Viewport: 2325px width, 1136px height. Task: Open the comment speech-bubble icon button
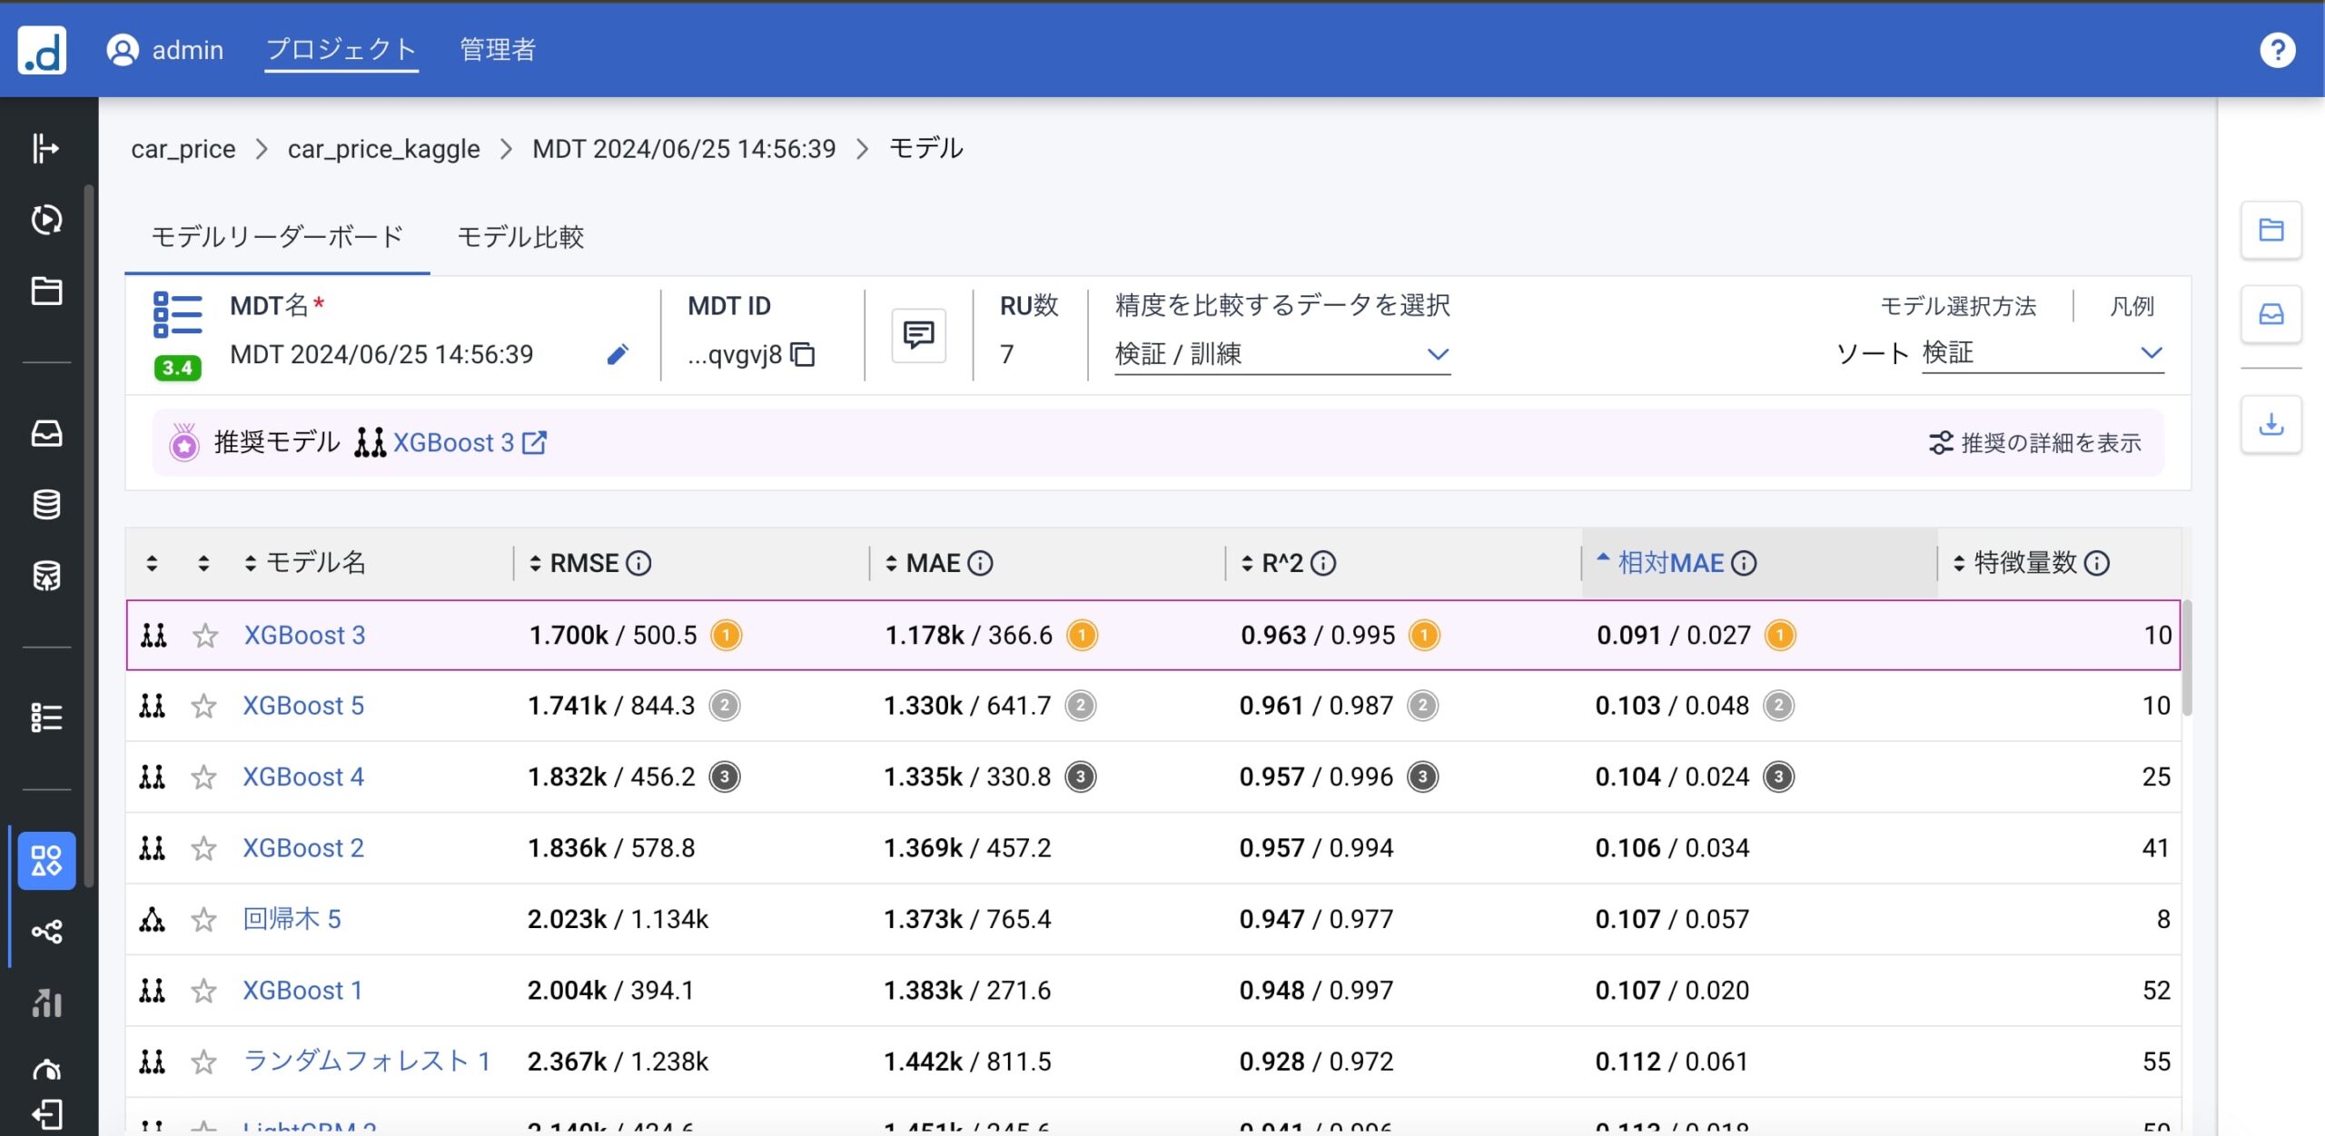pyautogui.click(x=918, y=336)
